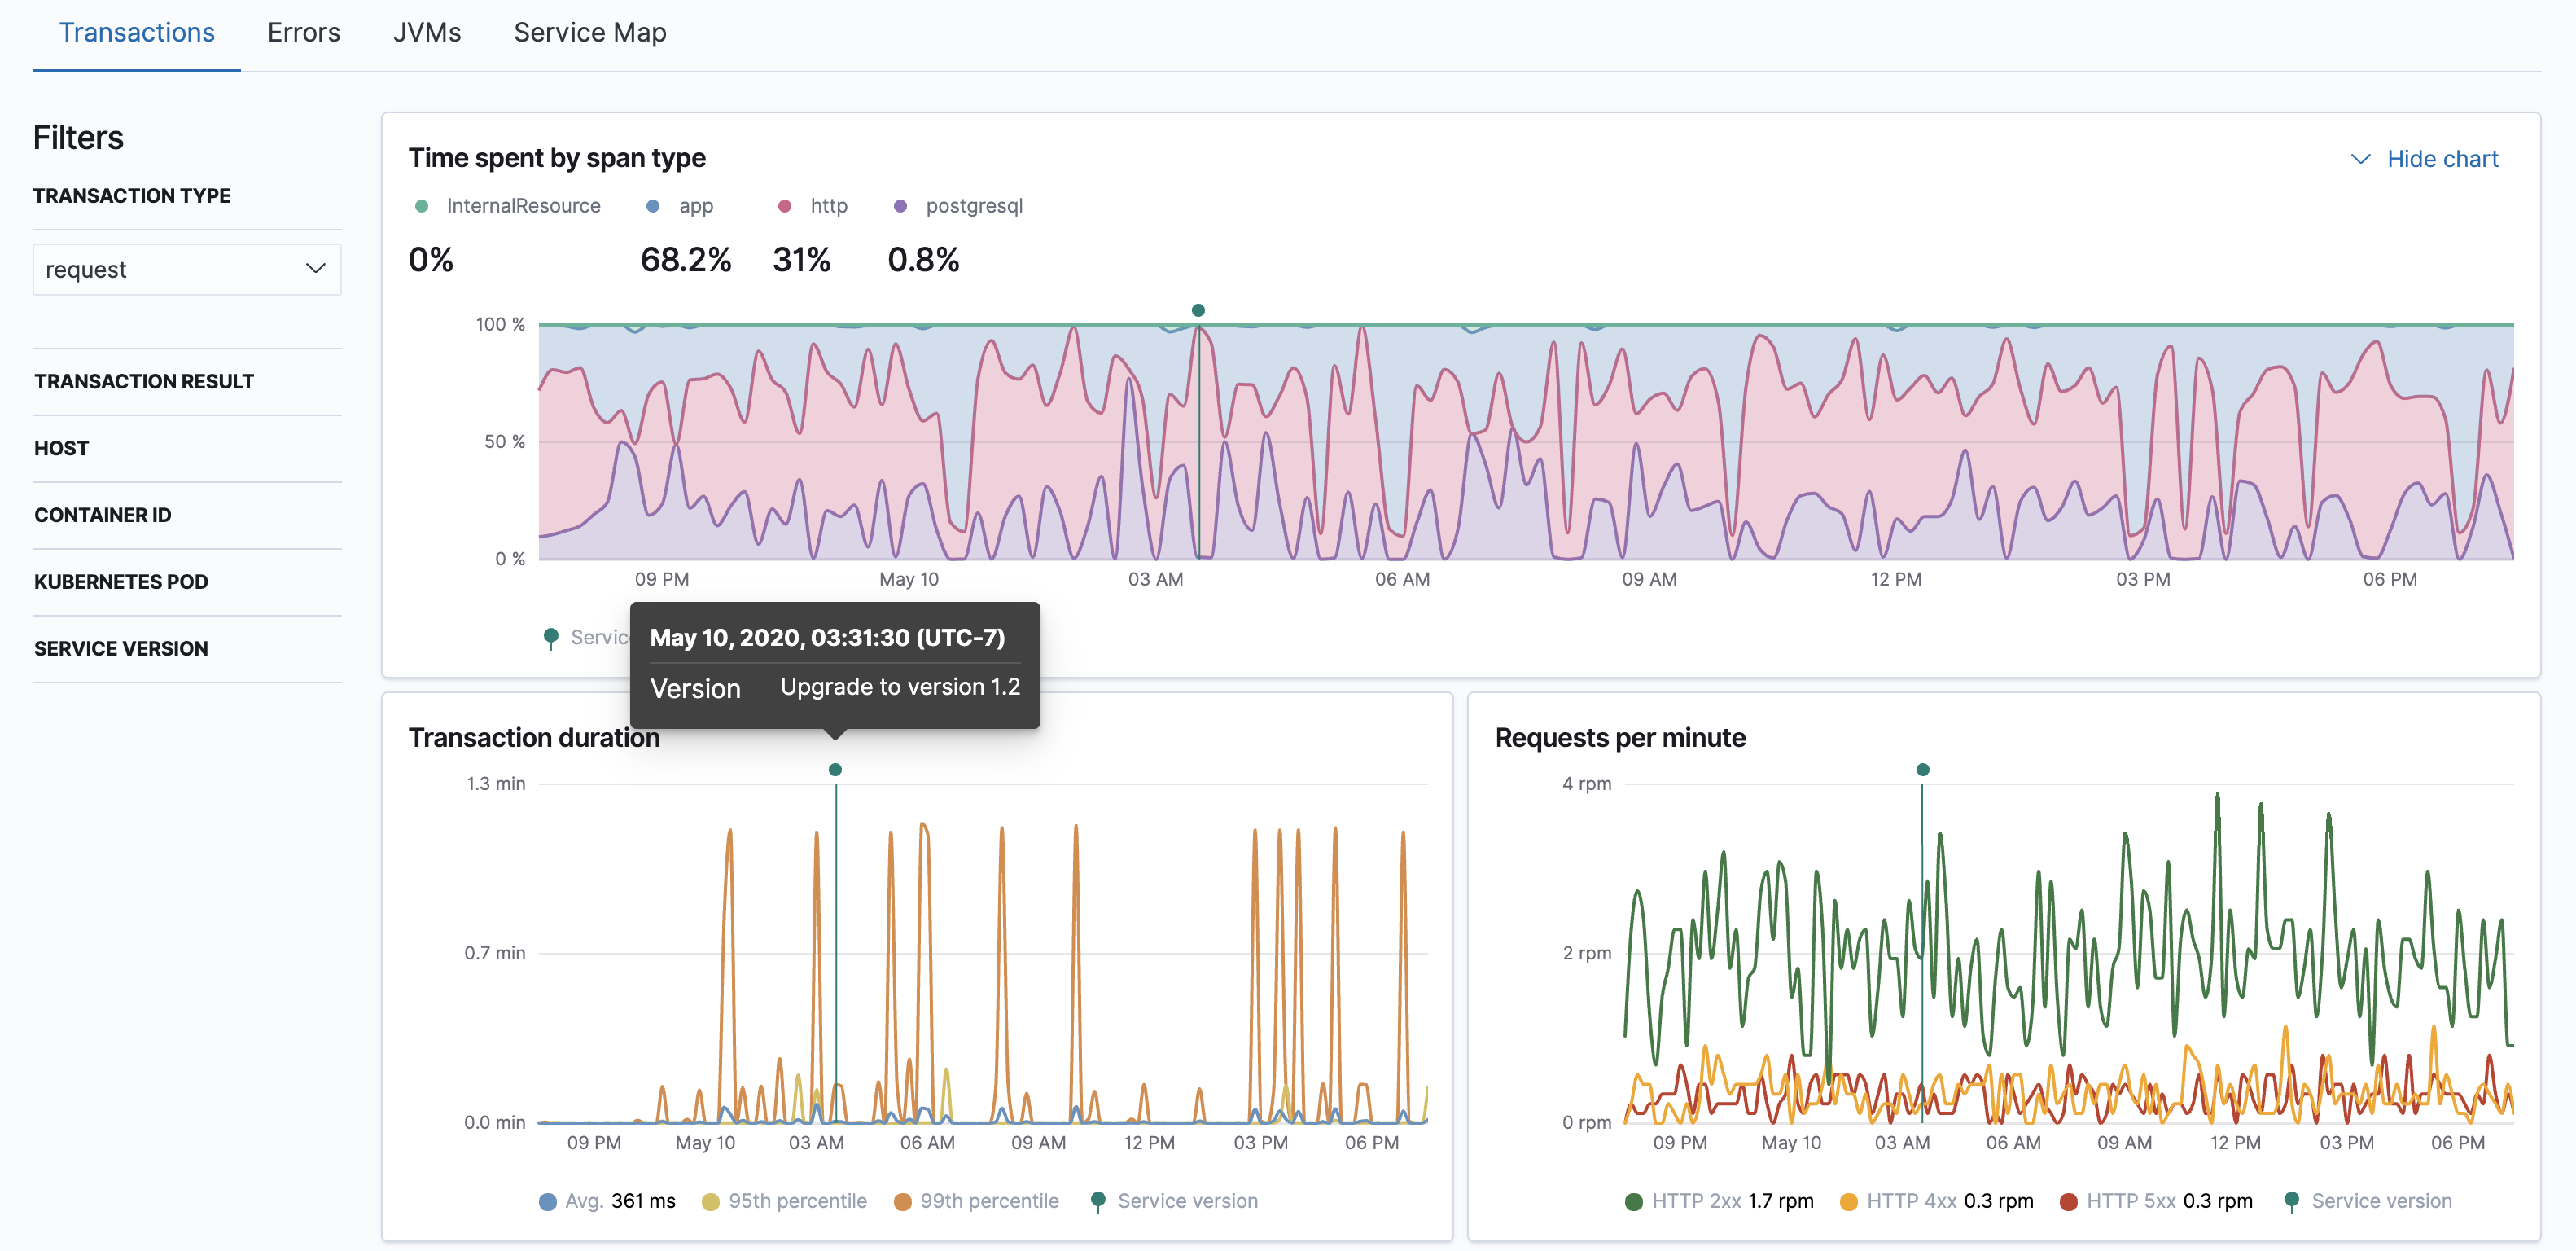Collapse the chart using Hide chart chevron

(x=2361, y=158)
